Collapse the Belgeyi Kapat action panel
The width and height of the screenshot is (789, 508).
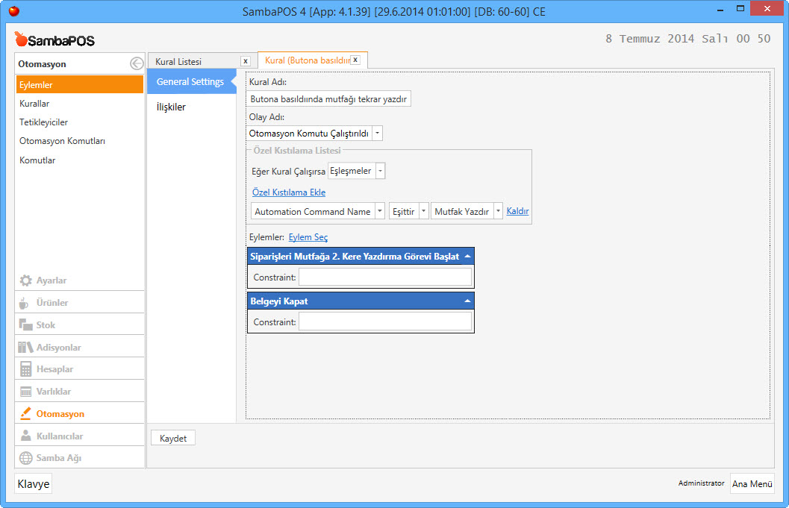[467, 301]
